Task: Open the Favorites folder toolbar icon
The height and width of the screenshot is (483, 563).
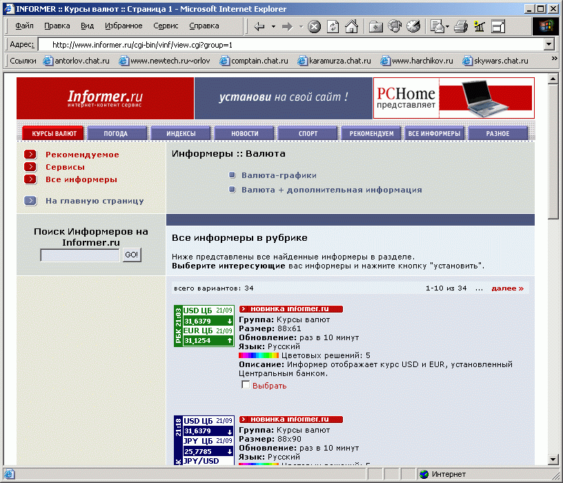Action: (376, 26)
